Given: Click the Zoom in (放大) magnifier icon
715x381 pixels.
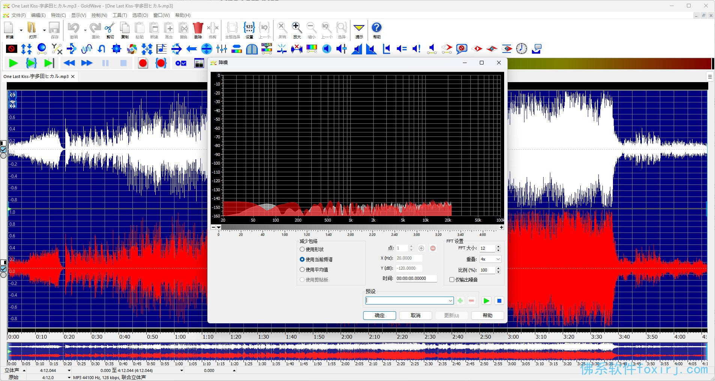Looking at the screenshot, I should (x=297, y=30).
